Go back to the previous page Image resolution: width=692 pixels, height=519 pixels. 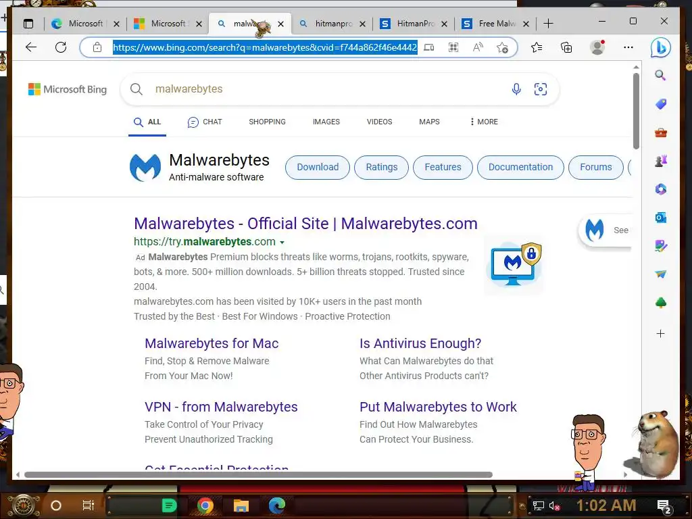[x=31, y=47]
